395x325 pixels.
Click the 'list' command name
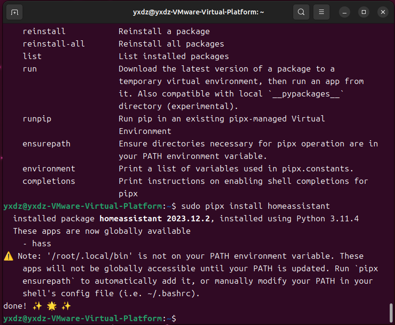point(32,56)
